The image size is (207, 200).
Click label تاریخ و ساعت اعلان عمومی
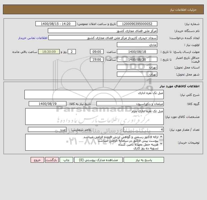click(96, 24)
